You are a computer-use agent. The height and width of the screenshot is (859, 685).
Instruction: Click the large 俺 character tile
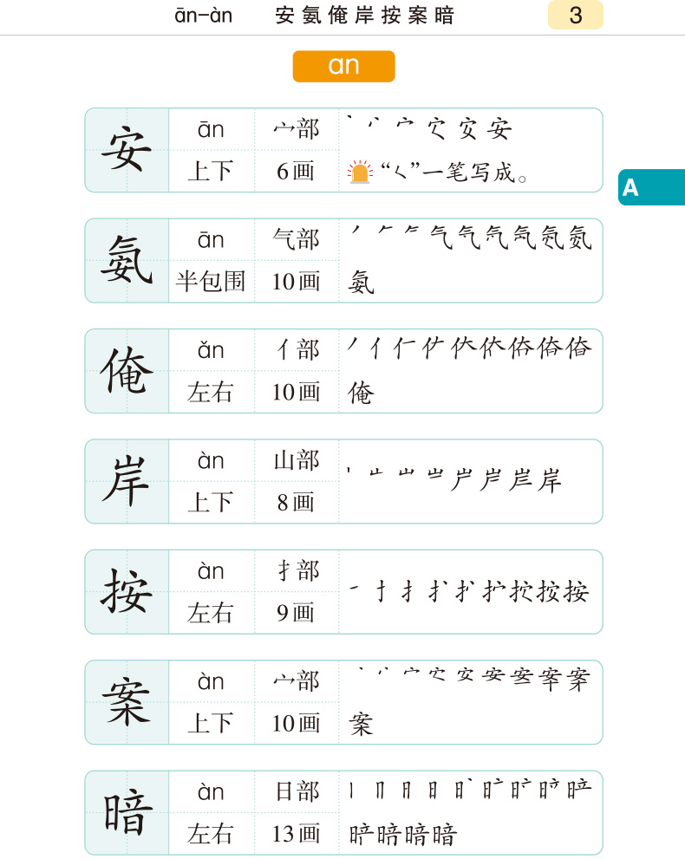(127, 371)
